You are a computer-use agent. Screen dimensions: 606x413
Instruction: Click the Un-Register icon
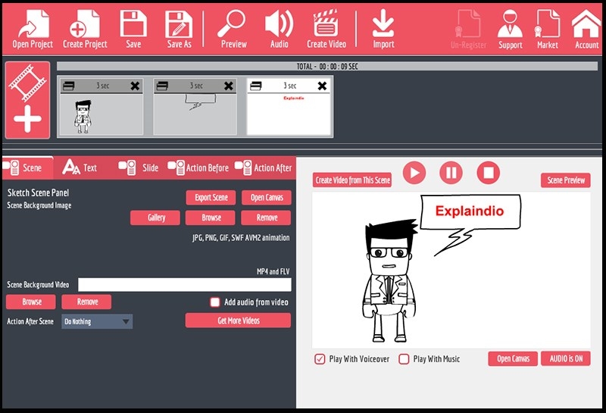click(468, 30)
